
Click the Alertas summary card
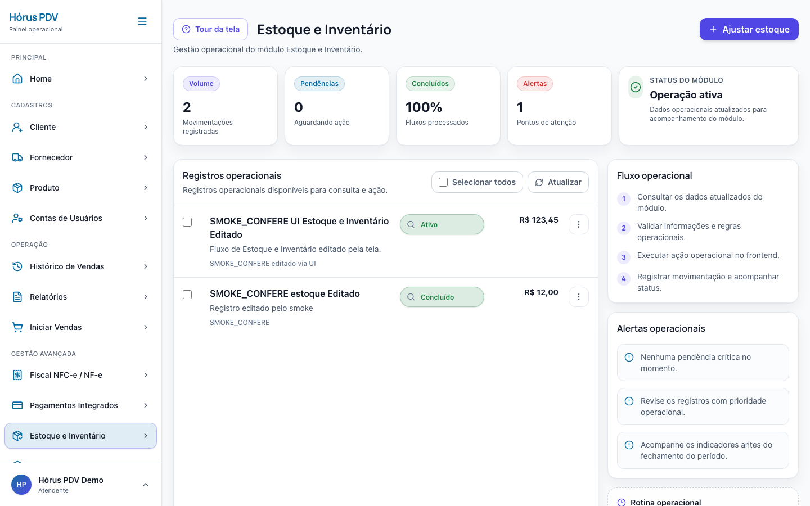coord(560,106)
